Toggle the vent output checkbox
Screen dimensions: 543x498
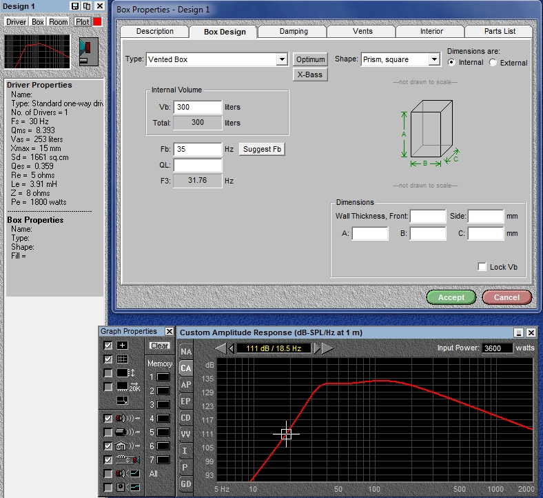coord(108,432)
